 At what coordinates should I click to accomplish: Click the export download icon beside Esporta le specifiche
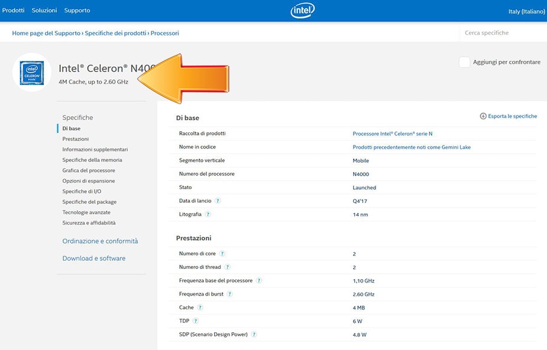point(483,116)
